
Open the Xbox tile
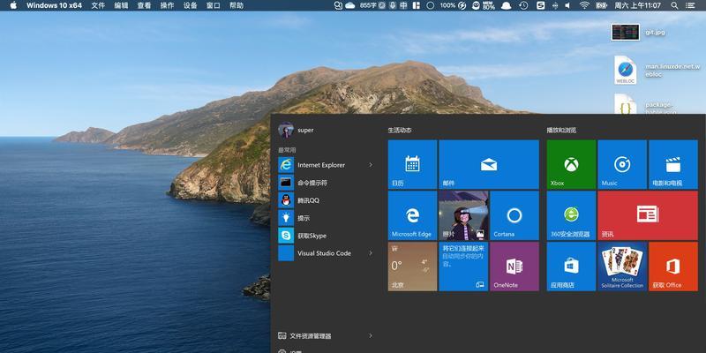pos(571,164)
